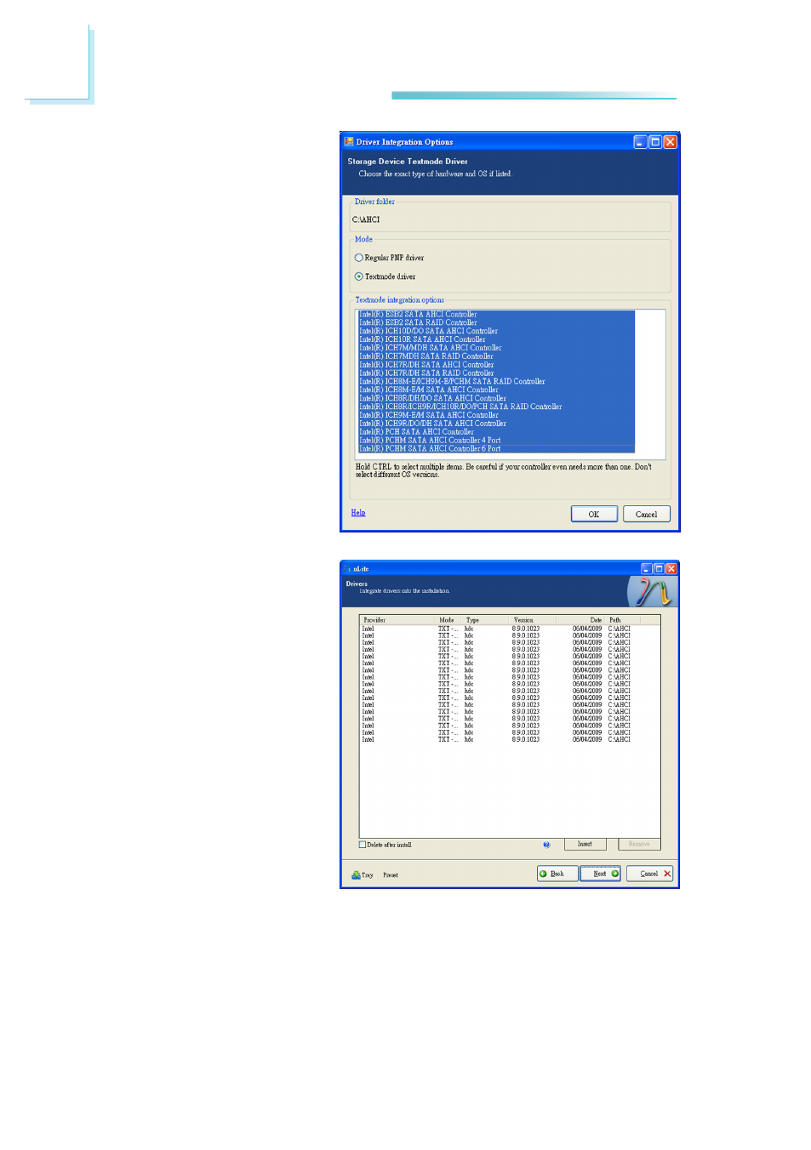Click the blue help question mark icon

coord(546,845)
